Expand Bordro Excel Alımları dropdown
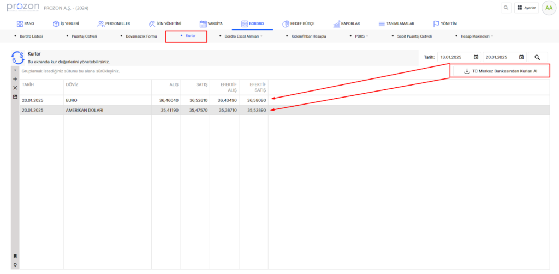 243,36
